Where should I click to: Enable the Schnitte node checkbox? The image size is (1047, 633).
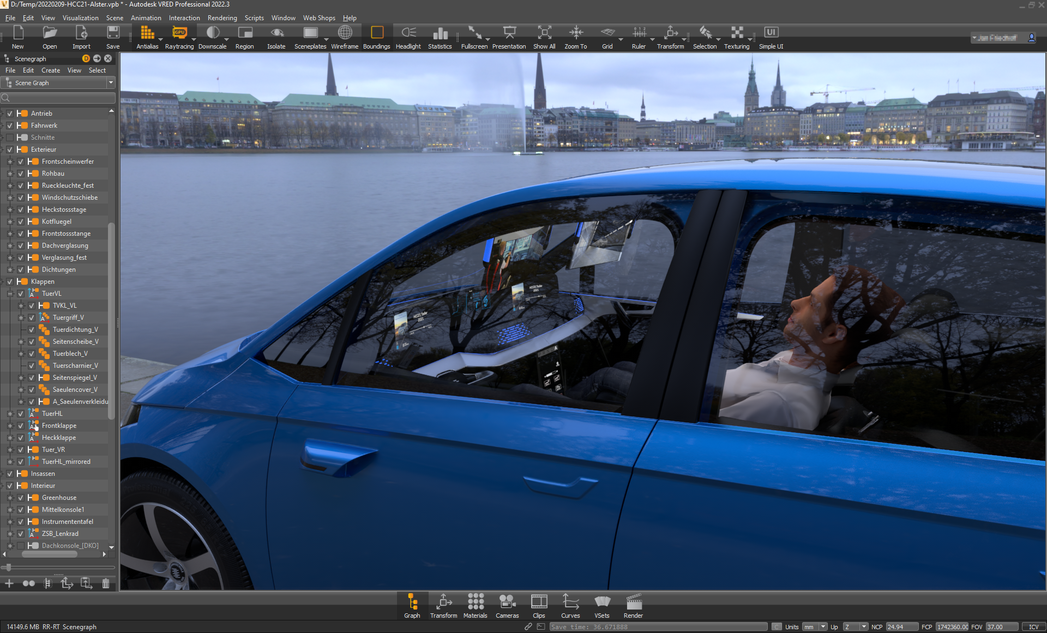10,138
